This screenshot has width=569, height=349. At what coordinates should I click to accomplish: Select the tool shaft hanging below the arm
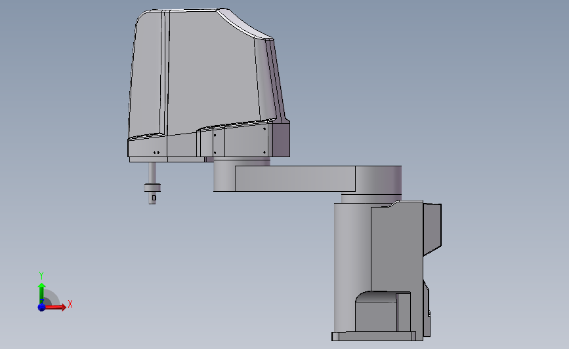tap(152, 183)
